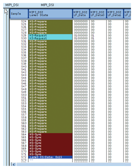Viewport: 136px width, 168px height.
Task: Click HS-Prepare state in sample 550 row
Action: 50,95
